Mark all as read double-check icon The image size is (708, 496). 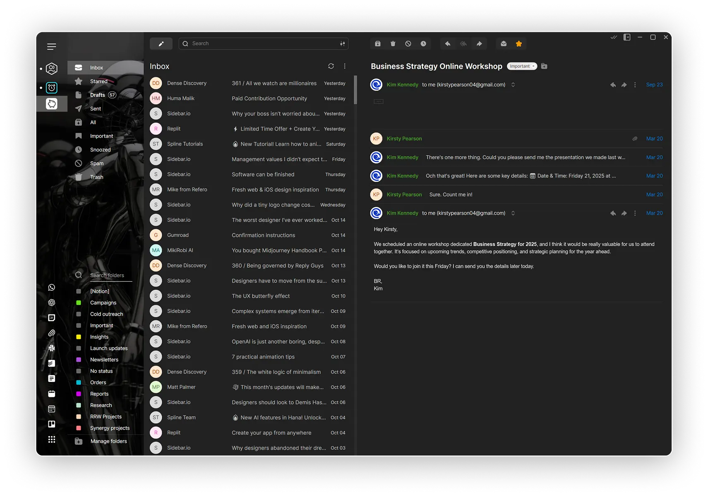click(x=614, y=37)
